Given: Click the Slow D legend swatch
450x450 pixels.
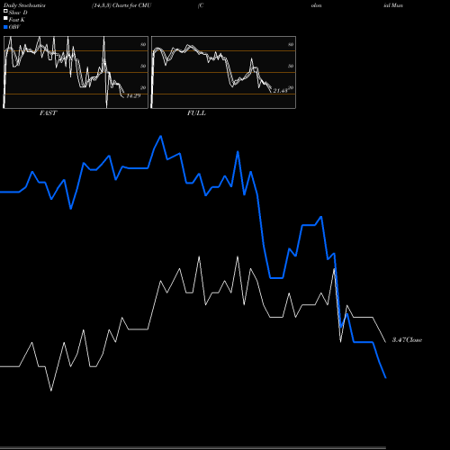Looking at the screenshot, I should click(x=5, y=12).
